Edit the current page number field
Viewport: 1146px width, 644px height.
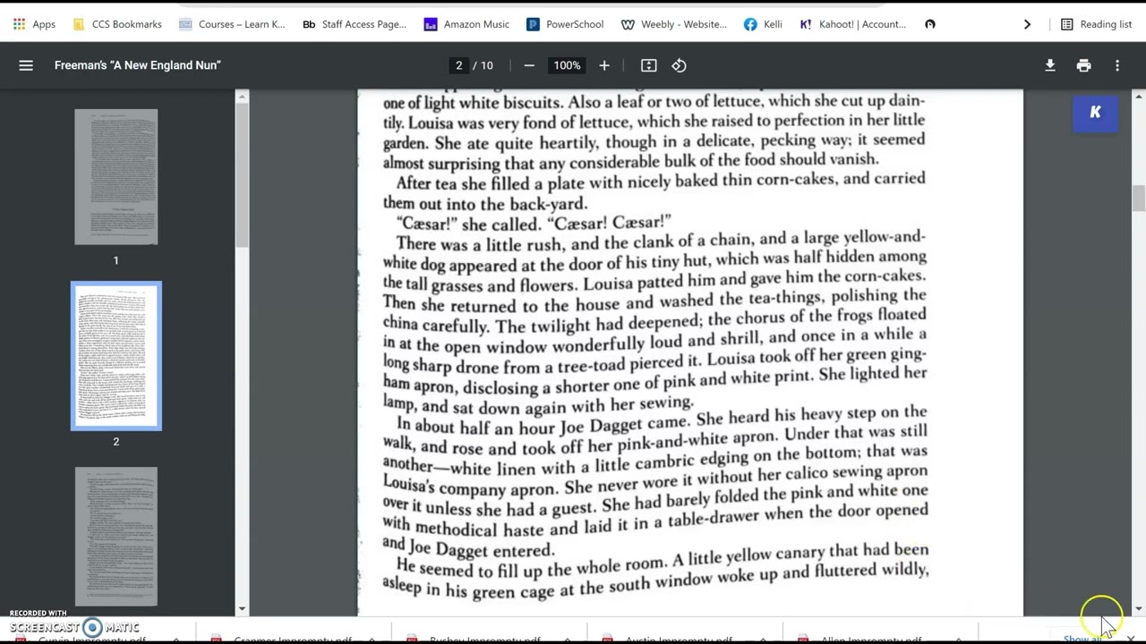459,65
